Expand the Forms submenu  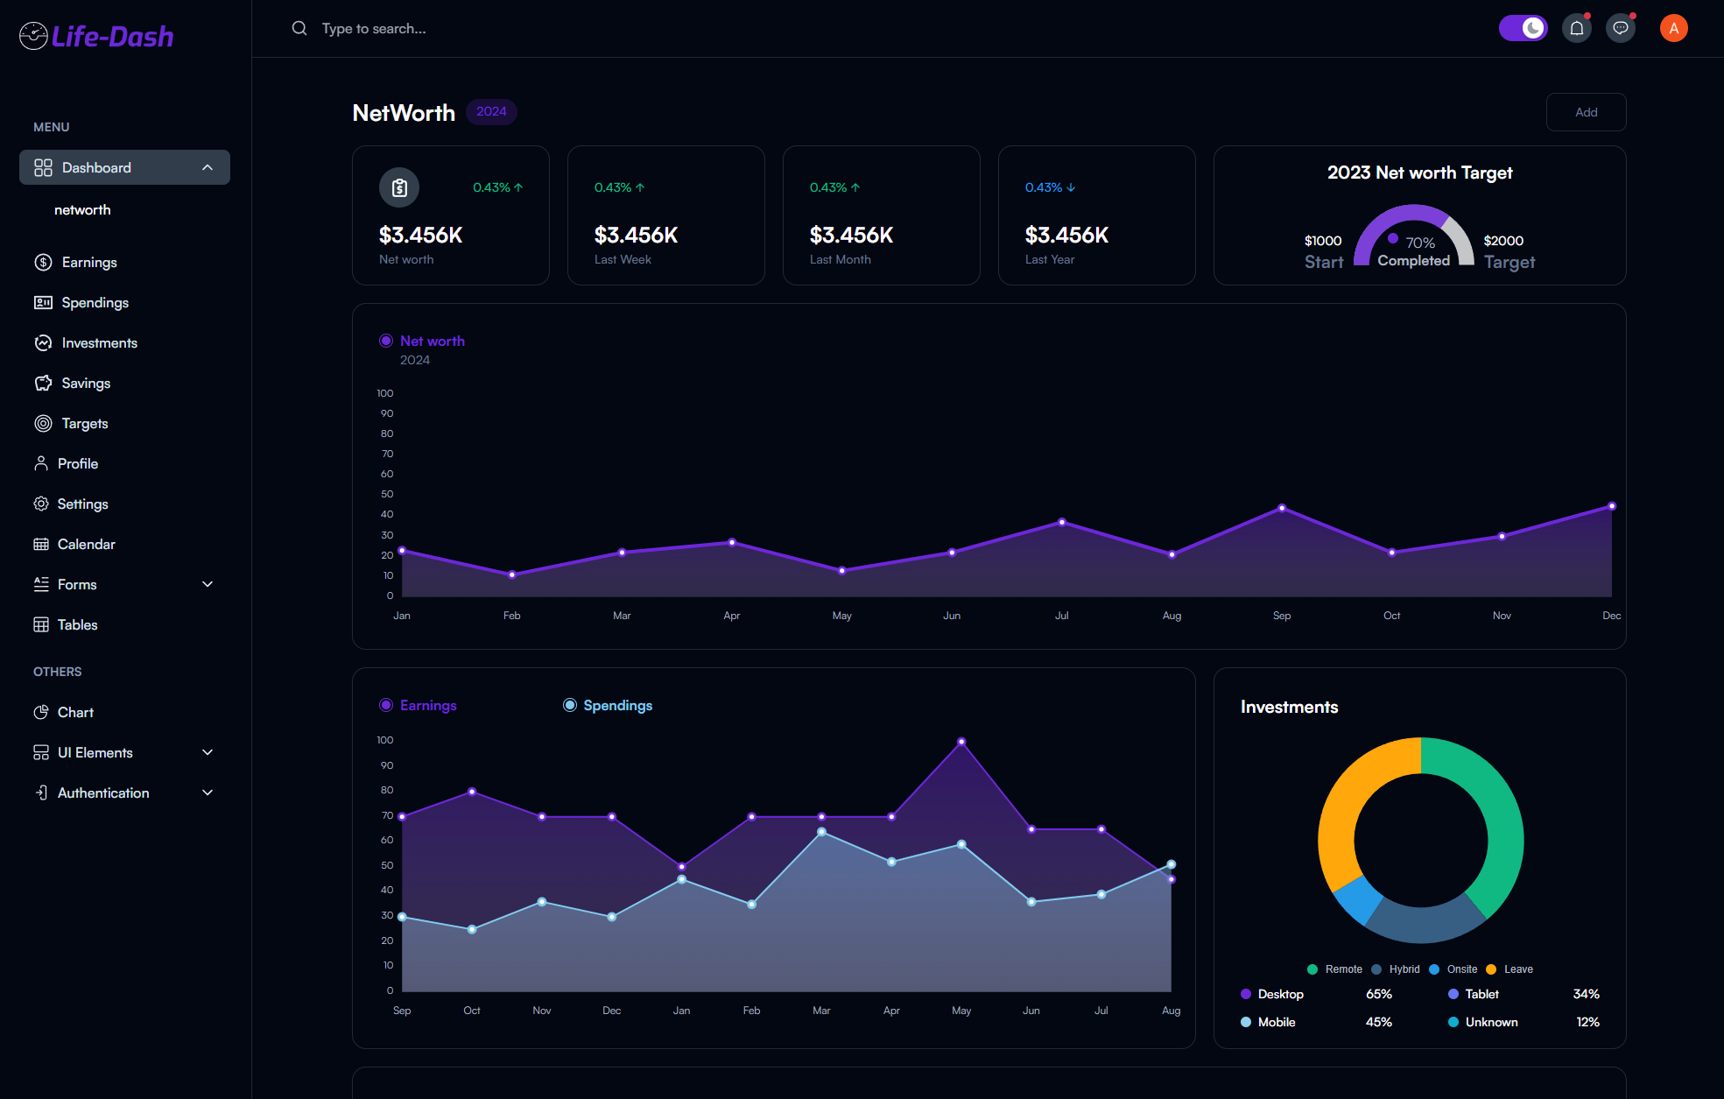[x=208, y=584]
